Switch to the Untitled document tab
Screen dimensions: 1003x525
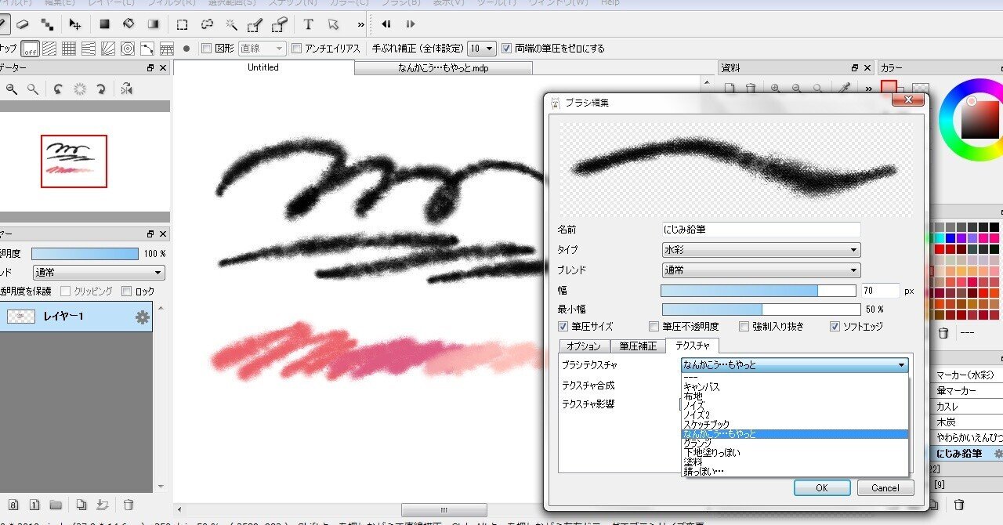(x=263, y=68)
